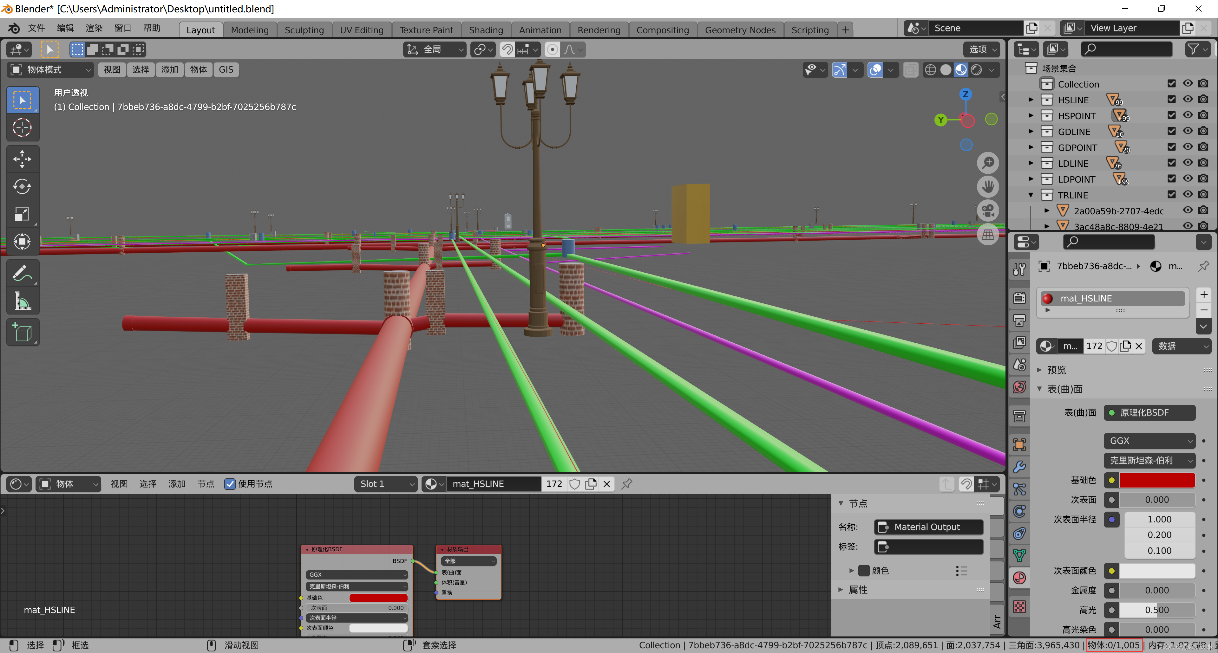This screenshot has width=1218, height=653.
Task: Open the 文件 file menu
Action: click(x=36, y=28)
